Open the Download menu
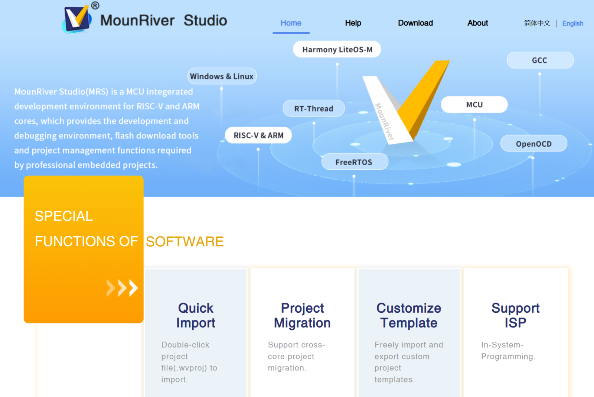 pos(415,23)
